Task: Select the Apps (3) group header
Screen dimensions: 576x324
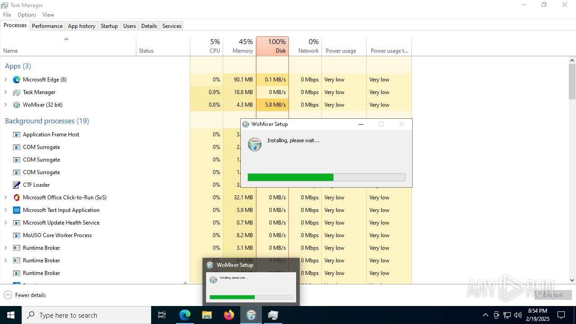Action: [18, 66]
